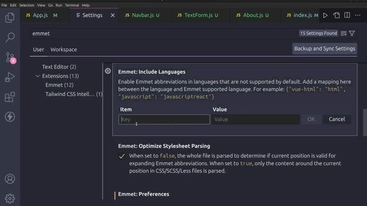The image size is (367, 206).
Task: Select the User settings scope tab
Action: [x=38, y=50]
